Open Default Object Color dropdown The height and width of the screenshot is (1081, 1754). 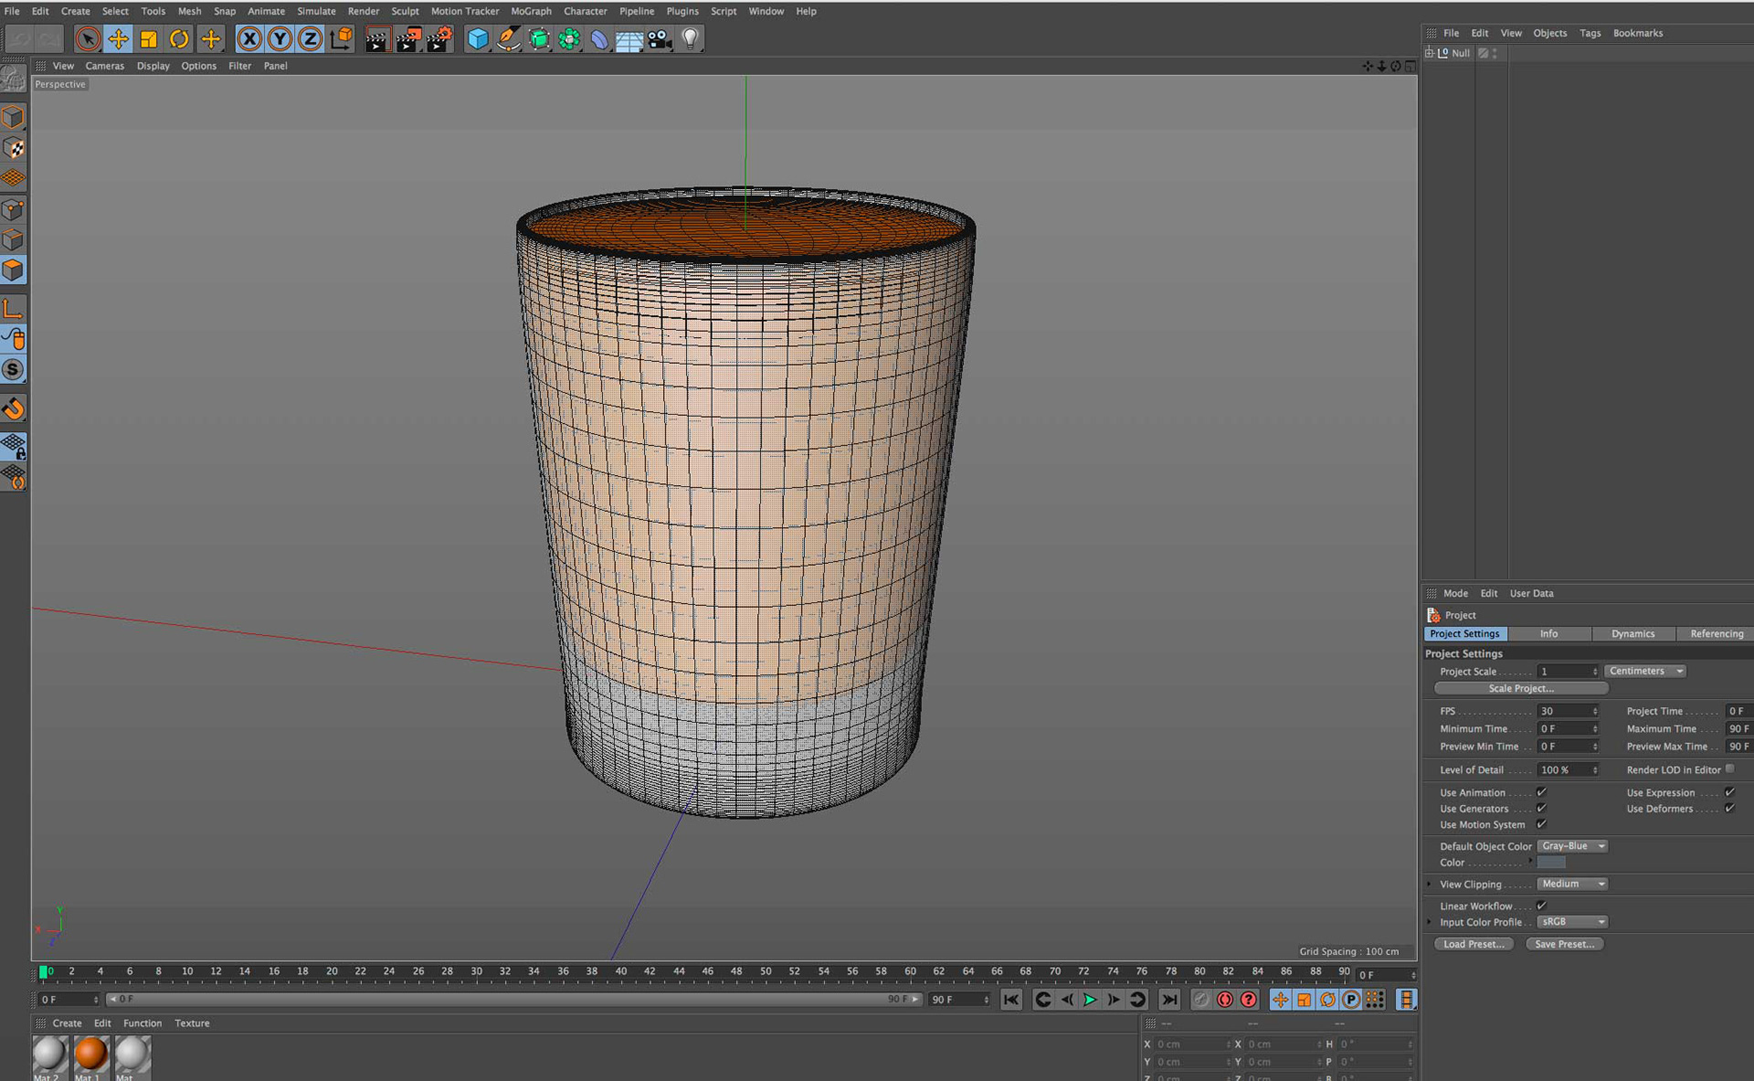(1572, 846)
